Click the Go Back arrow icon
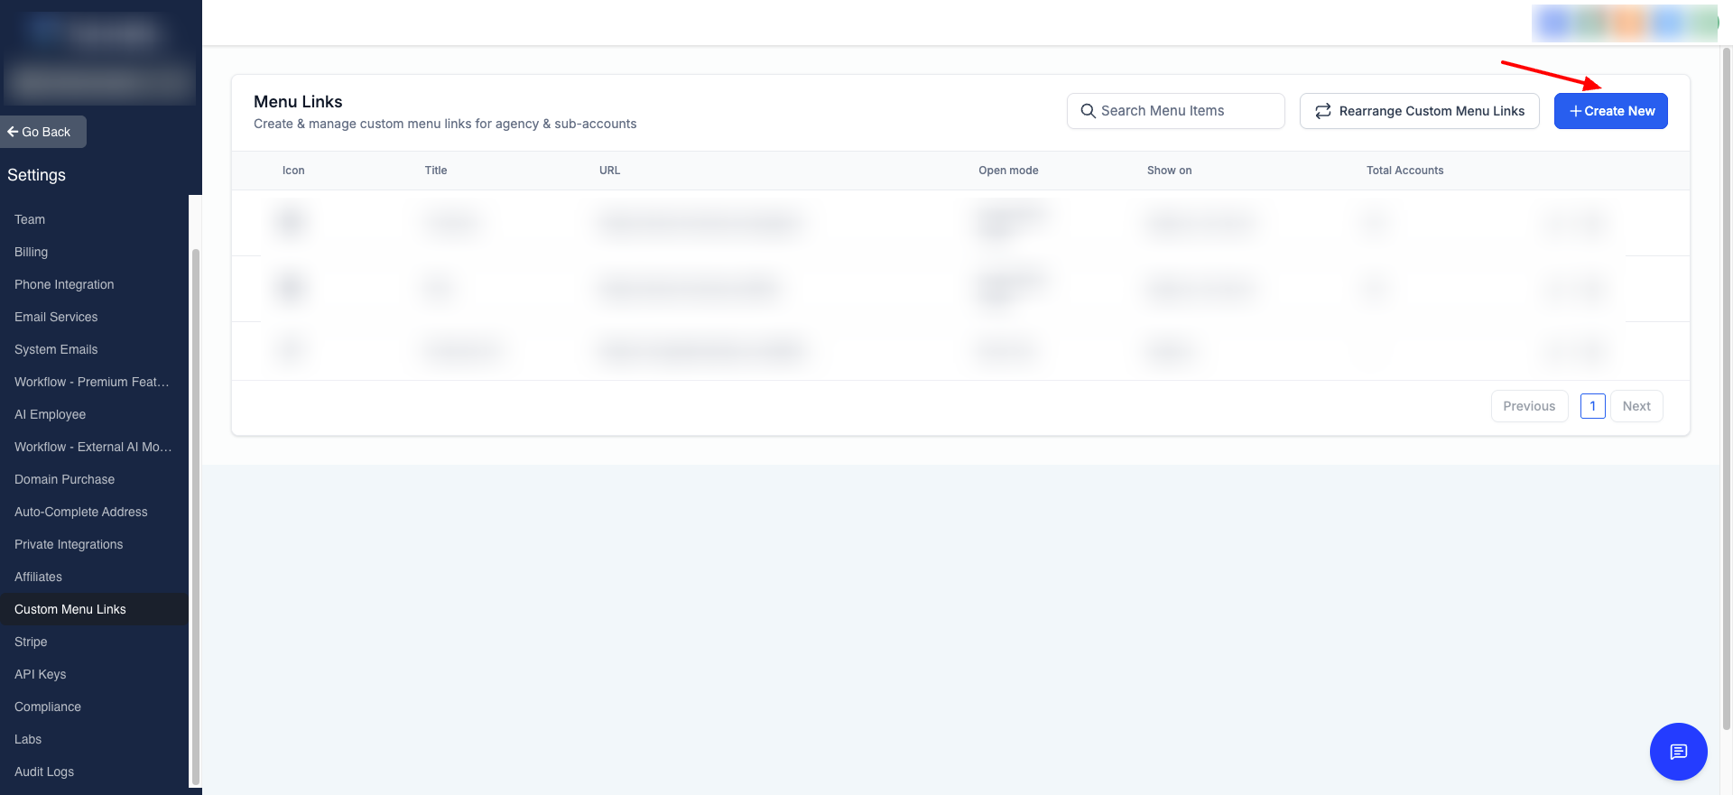1733x795 pixels. coord(13,132)
